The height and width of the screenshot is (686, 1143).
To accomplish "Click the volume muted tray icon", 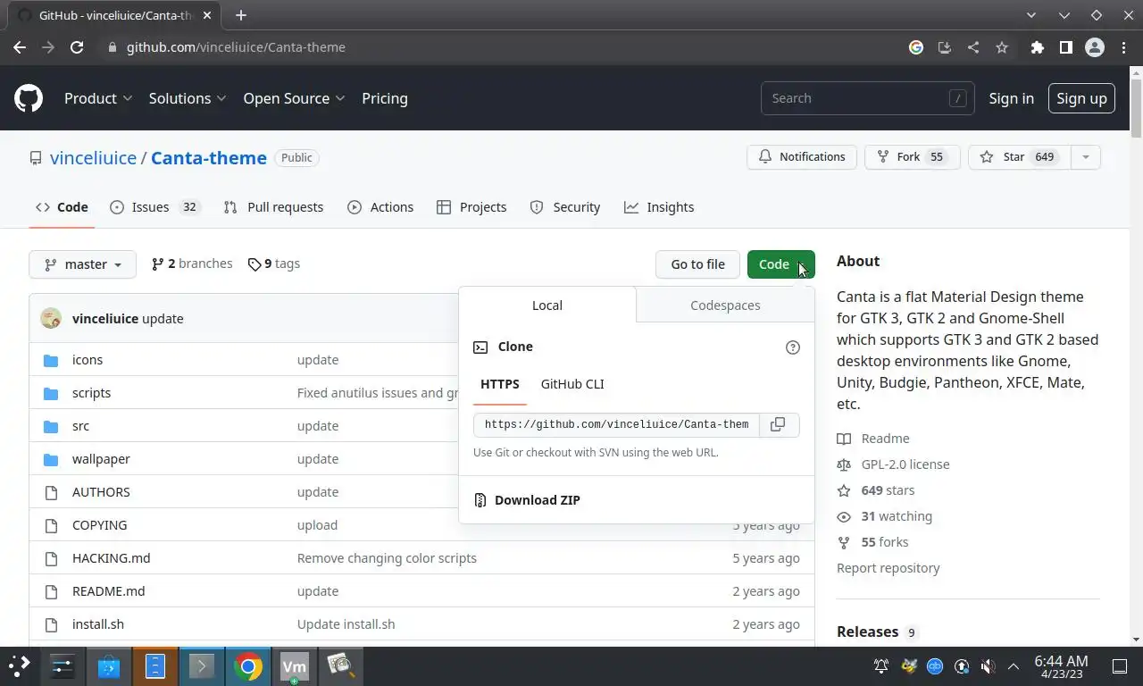I will pos(988,666).
